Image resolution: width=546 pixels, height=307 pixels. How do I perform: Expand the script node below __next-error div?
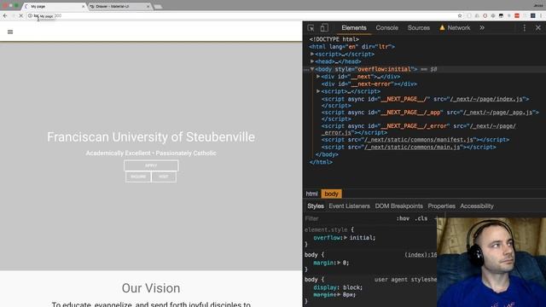(x=318, y=91)
